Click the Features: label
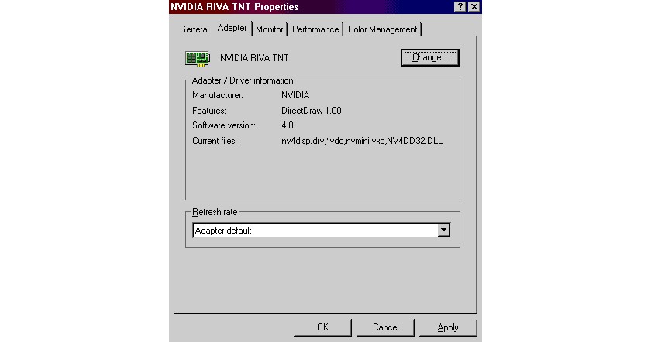 (208, 111)
